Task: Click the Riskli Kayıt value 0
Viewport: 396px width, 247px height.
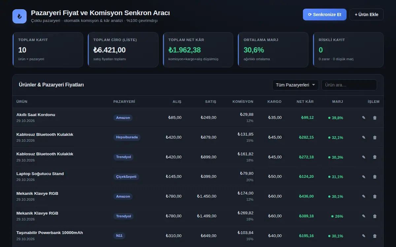Action: click(321, 50)
